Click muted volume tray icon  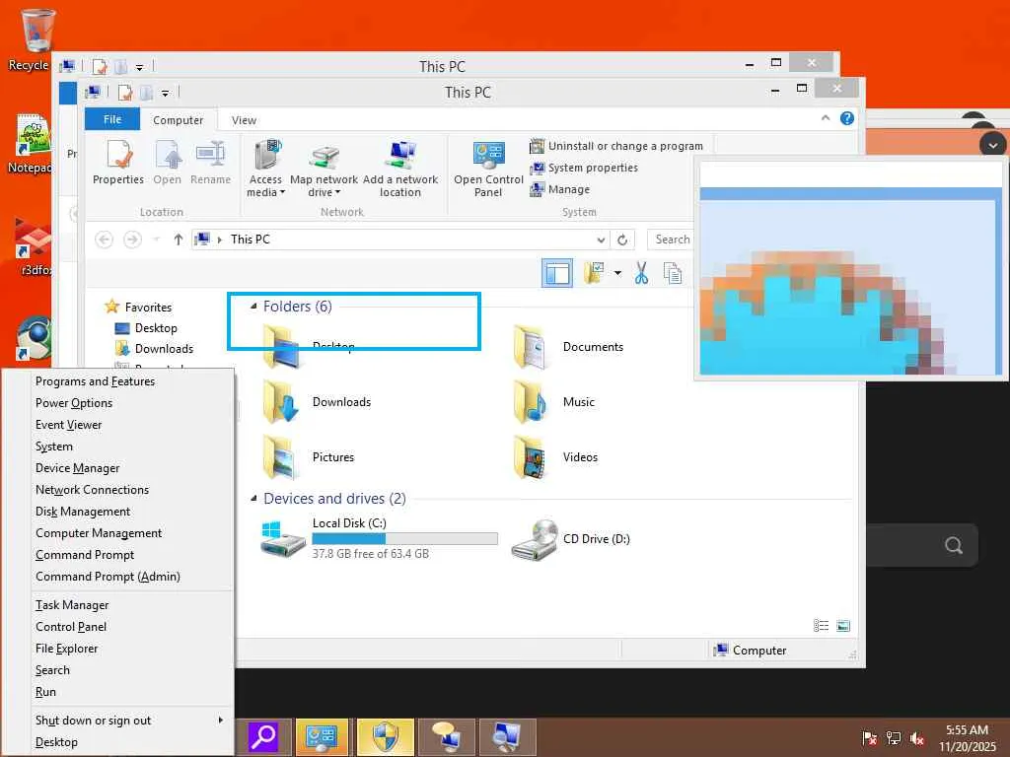(x=917, y=738)
